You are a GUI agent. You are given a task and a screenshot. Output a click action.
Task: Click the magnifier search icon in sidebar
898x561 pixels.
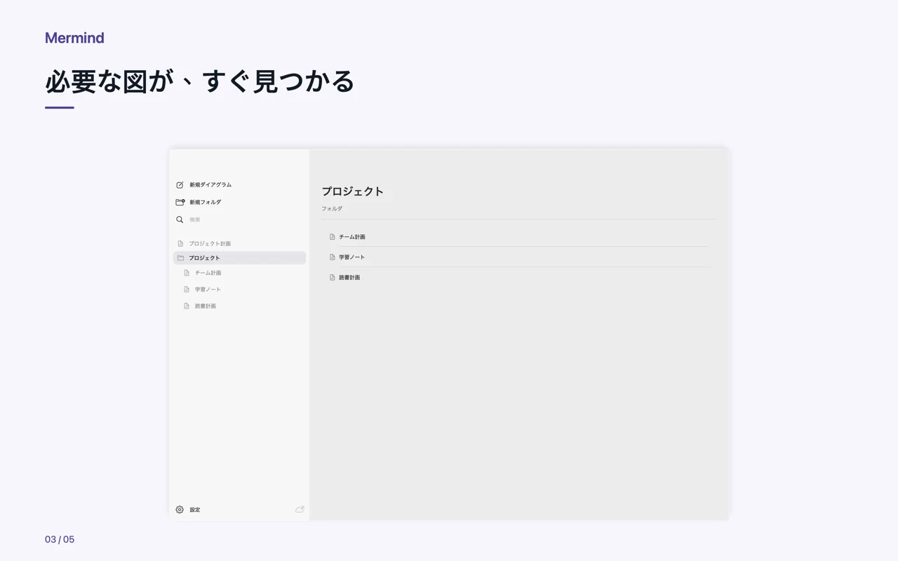coord(180,219)
